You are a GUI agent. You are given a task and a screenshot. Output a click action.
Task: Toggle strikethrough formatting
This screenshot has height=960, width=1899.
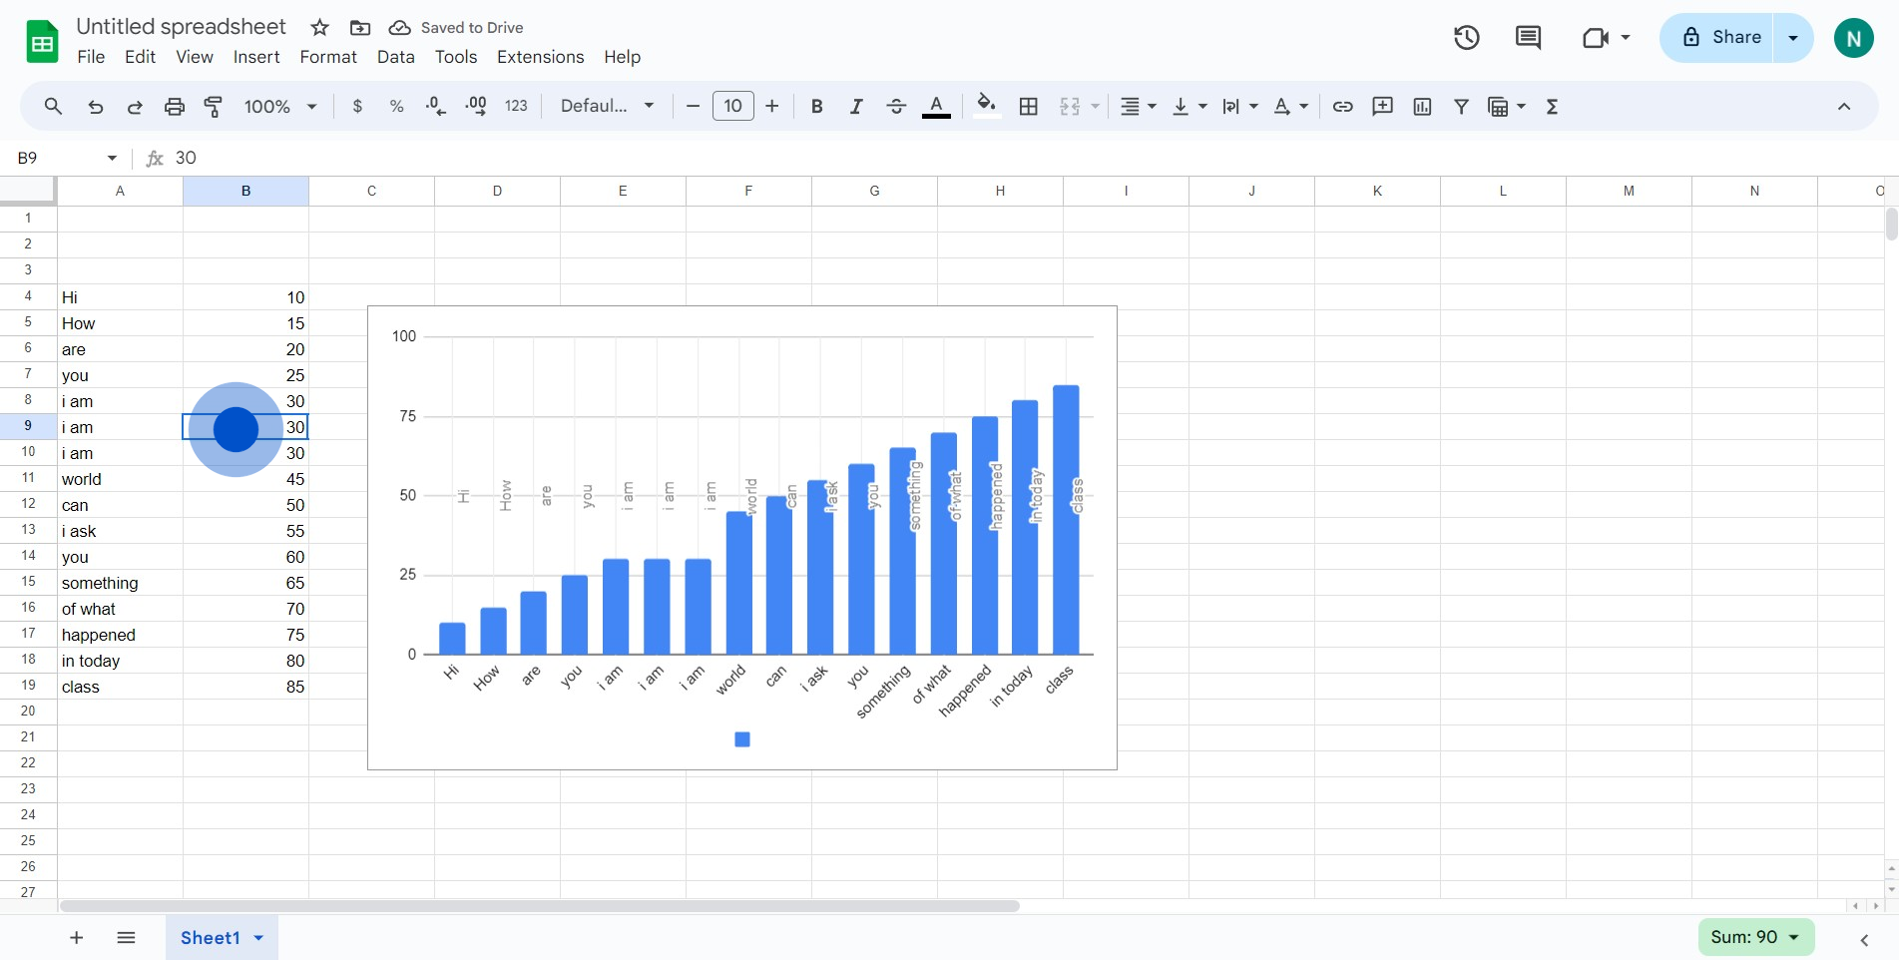[895, 107]
